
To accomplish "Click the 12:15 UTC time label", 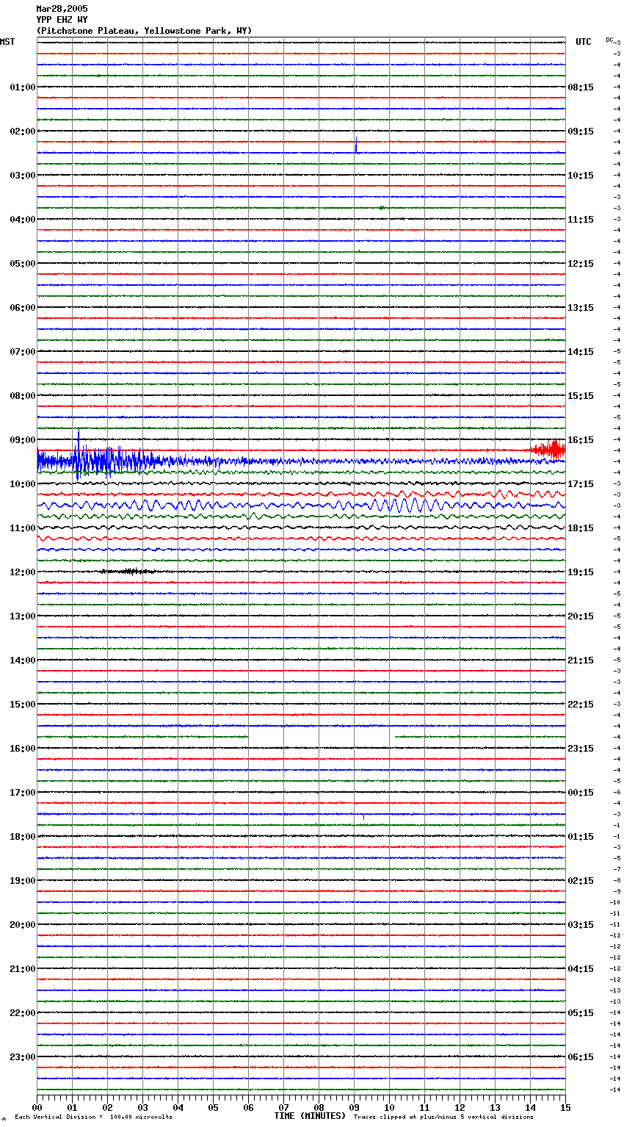I will coord(581,264).
